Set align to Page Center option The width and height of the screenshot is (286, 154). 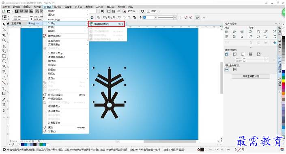[243, 54]
